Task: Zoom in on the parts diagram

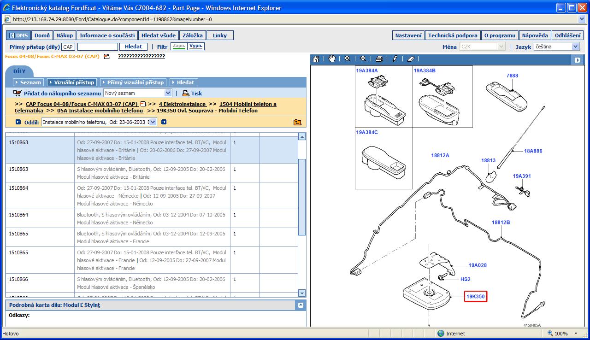Action: click(348, 59)
